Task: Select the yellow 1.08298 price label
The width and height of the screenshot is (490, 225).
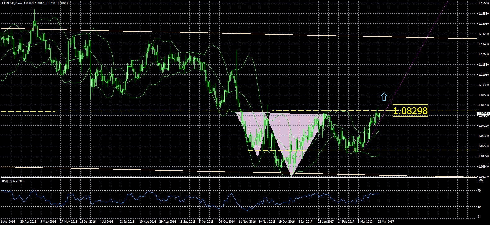Action: (x=410, y=111)
